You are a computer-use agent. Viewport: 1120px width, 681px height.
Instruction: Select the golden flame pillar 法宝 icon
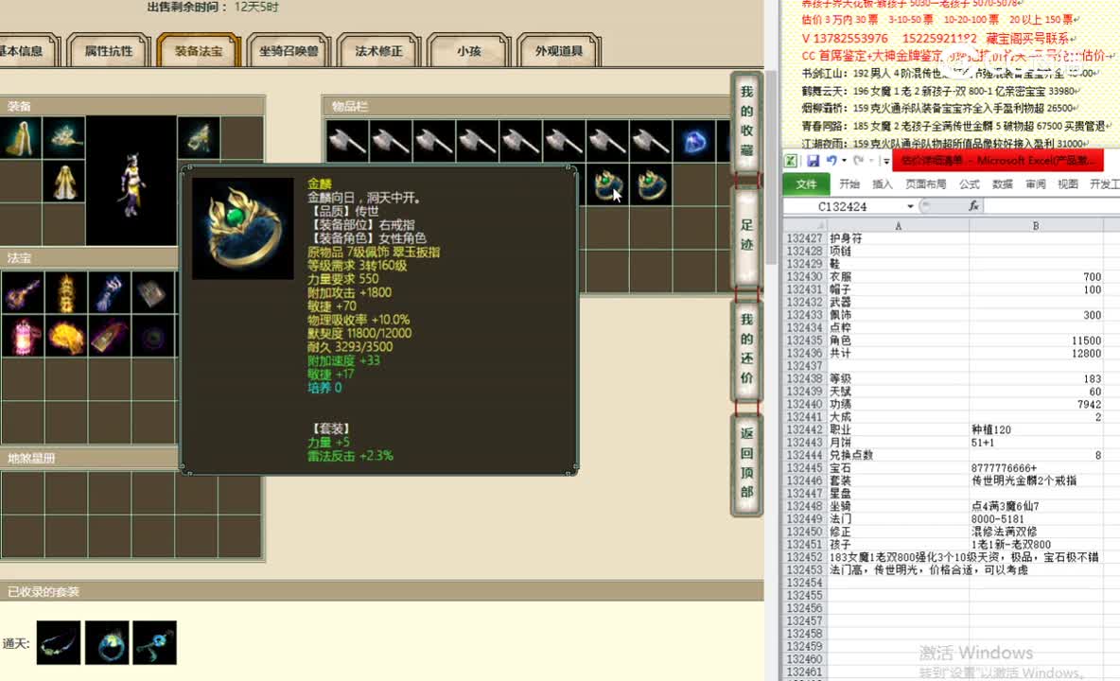65,292
